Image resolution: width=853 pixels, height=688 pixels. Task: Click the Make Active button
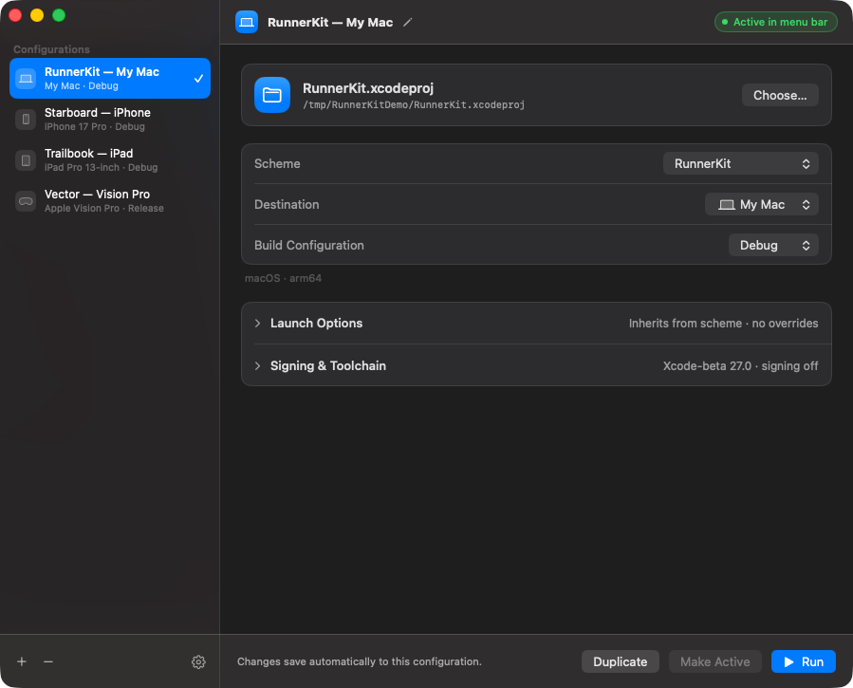click(x=714, y=661)
